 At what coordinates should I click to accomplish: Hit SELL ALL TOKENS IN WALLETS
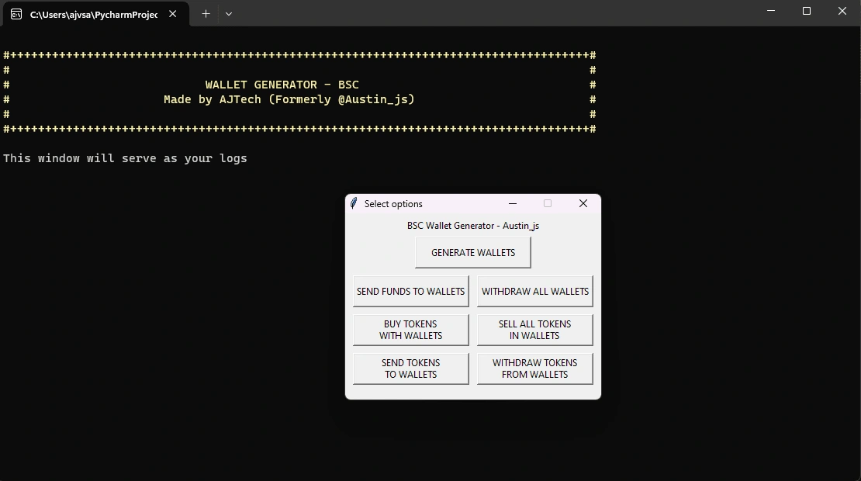point(534,330)
